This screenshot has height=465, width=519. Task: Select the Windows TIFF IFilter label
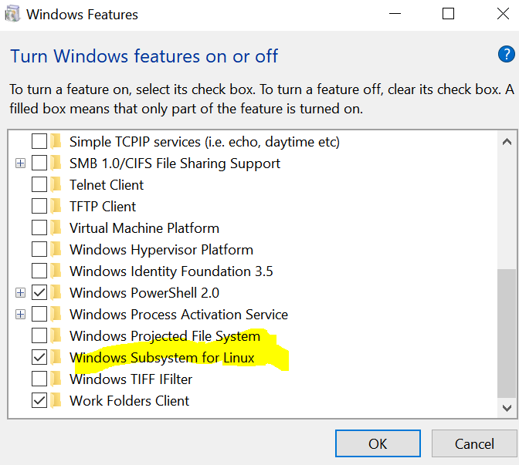pyautogui.click(x=131, y=379)
